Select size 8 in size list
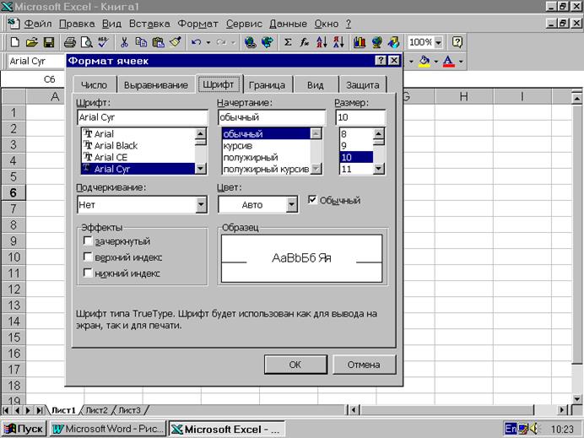584x438 pixels. (355, 133)
